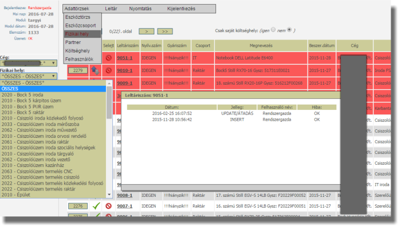
Task: Click the dropdown list scrollbar thumb
Action: point(109,102)
